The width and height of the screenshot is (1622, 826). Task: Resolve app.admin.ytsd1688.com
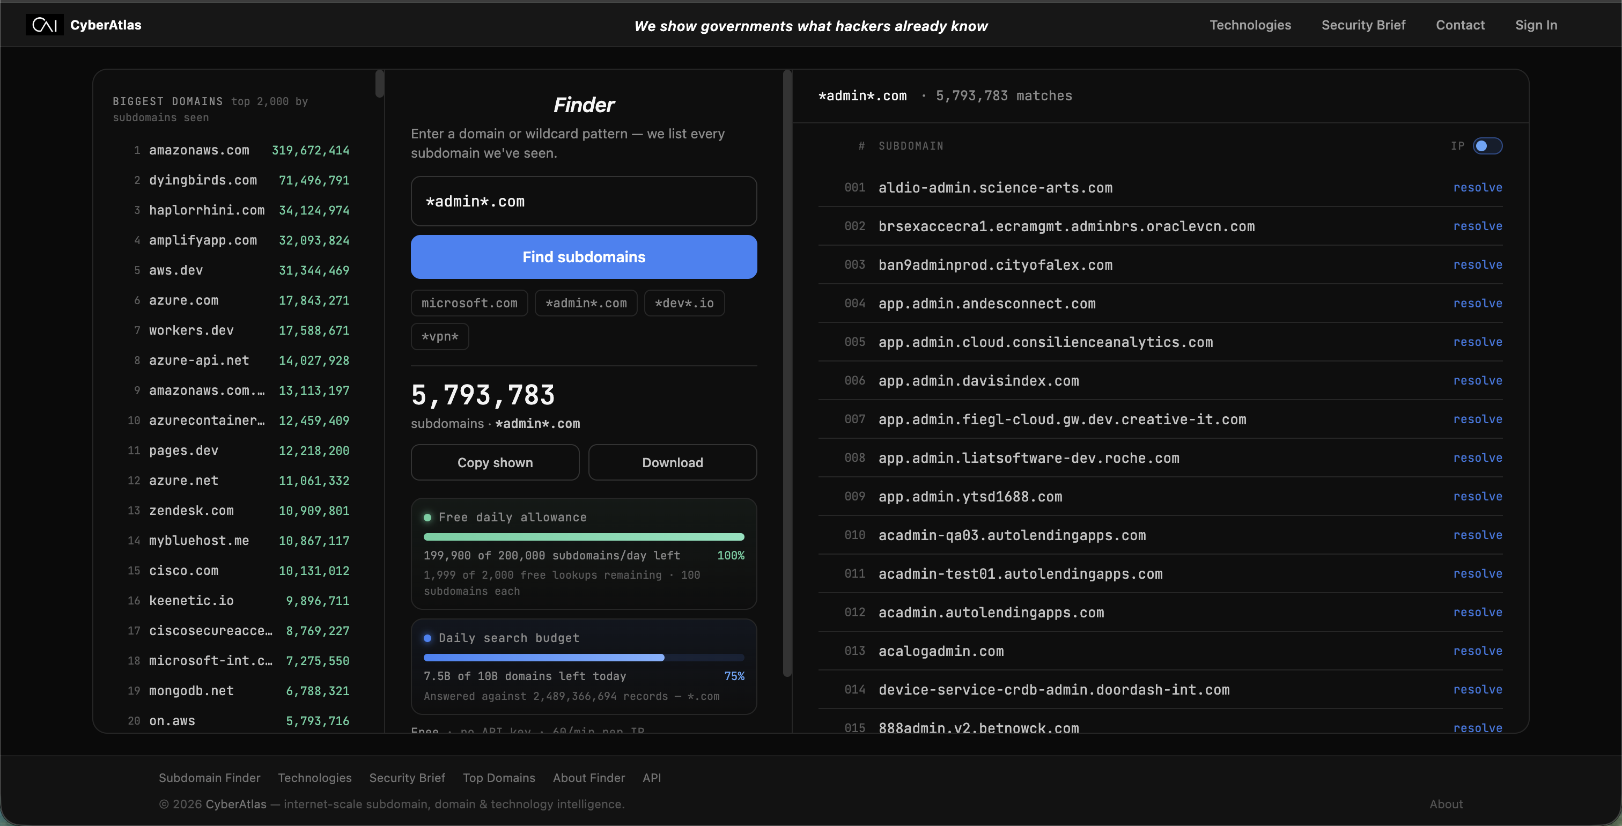(1477, 497)
